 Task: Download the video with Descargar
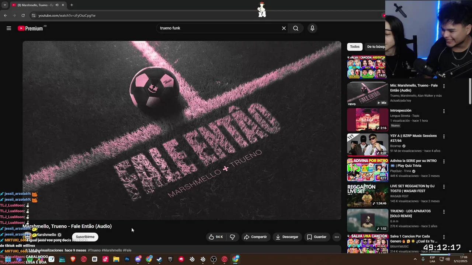[x=287, y=237]
